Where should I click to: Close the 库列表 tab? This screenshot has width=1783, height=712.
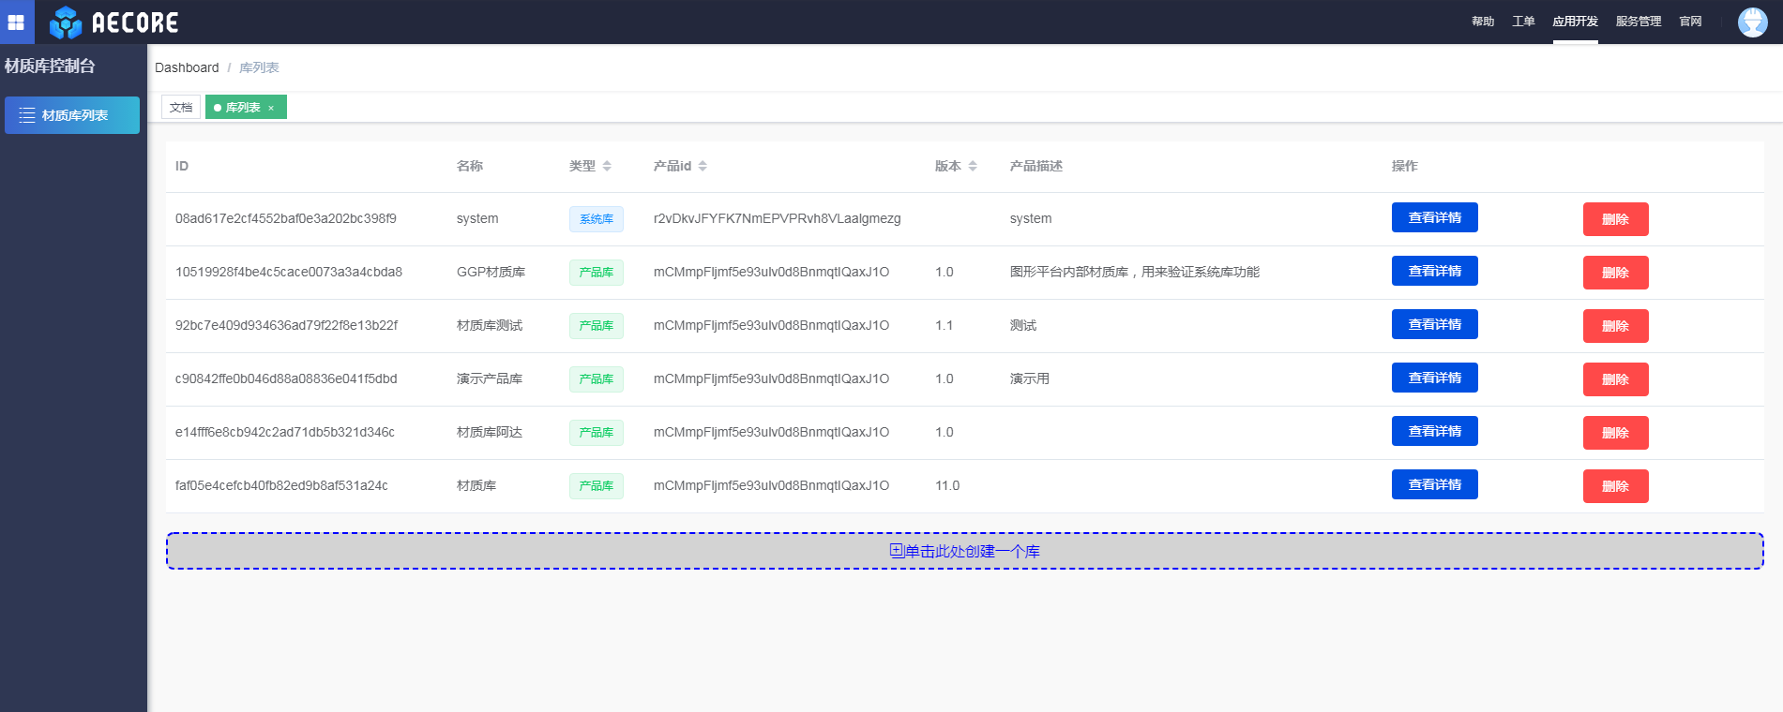272,108
